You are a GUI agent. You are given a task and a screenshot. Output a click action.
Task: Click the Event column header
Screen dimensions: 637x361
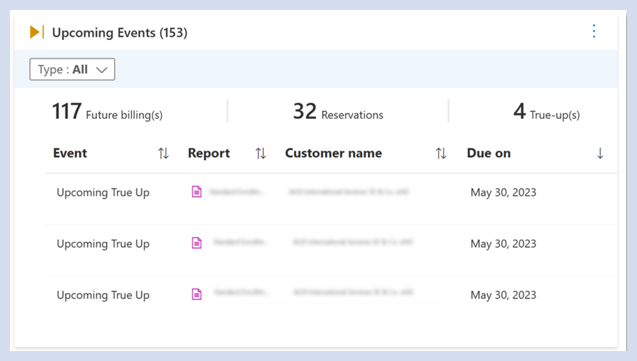tap(70, 153)
